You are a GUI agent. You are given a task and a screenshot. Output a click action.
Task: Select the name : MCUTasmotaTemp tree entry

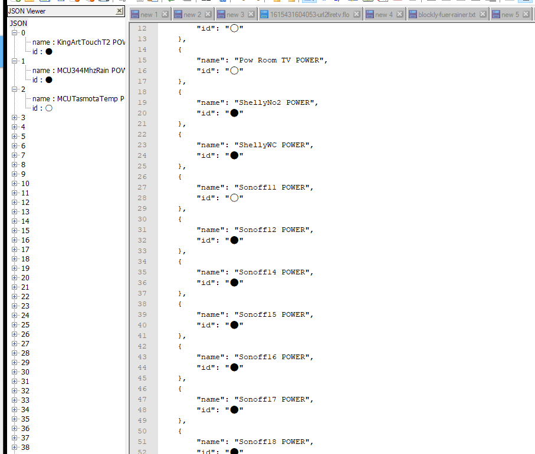point(79,99)
